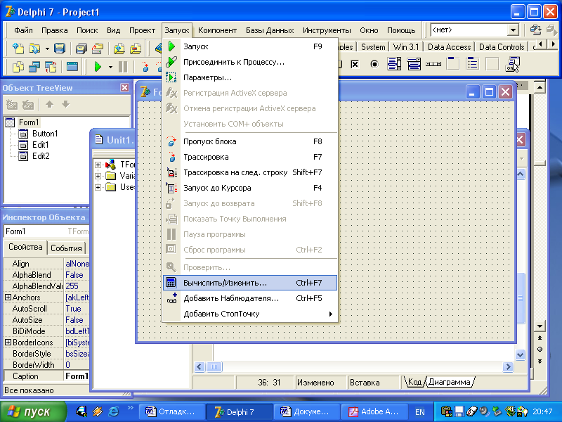This screenshot has width=562, height=422.
Task: Open the Инструменты menu
Action: click(327, 30)
